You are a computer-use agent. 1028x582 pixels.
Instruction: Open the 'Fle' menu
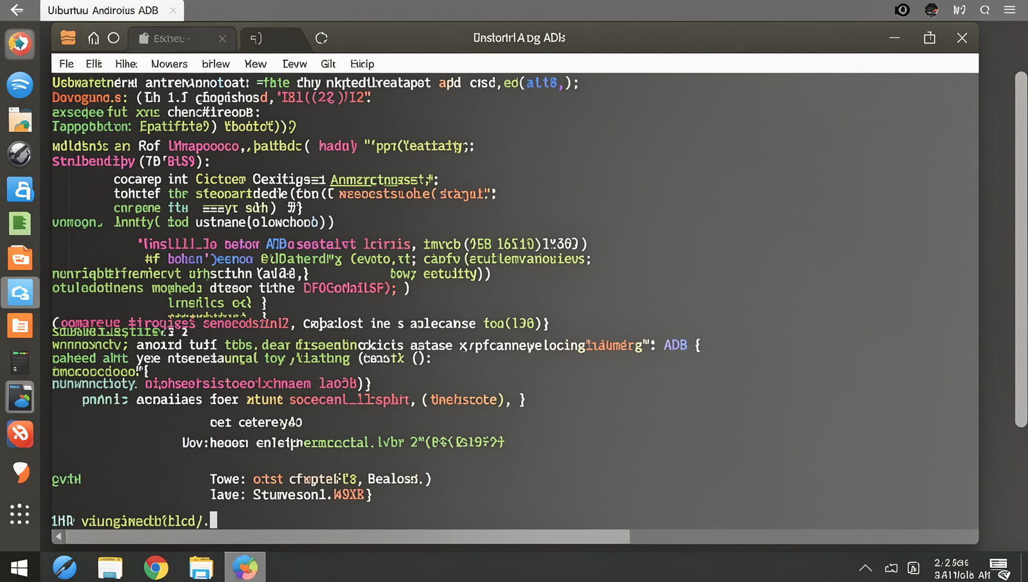[66, 64]
